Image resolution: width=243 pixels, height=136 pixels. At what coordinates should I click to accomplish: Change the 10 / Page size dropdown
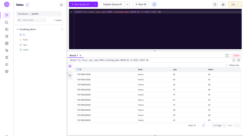[219, 125]
